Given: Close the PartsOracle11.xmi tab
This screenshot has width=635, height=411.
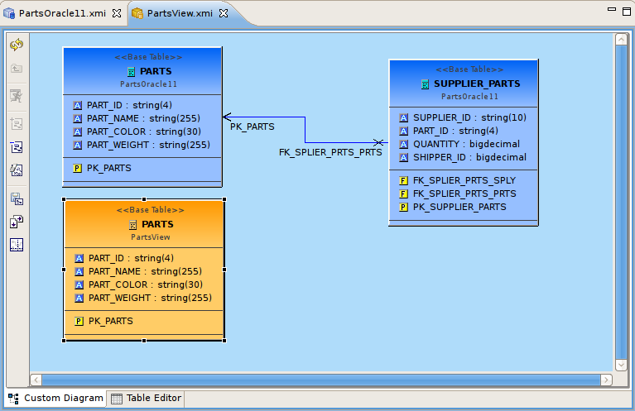Looking at the screenshot, I should [117, 13].
